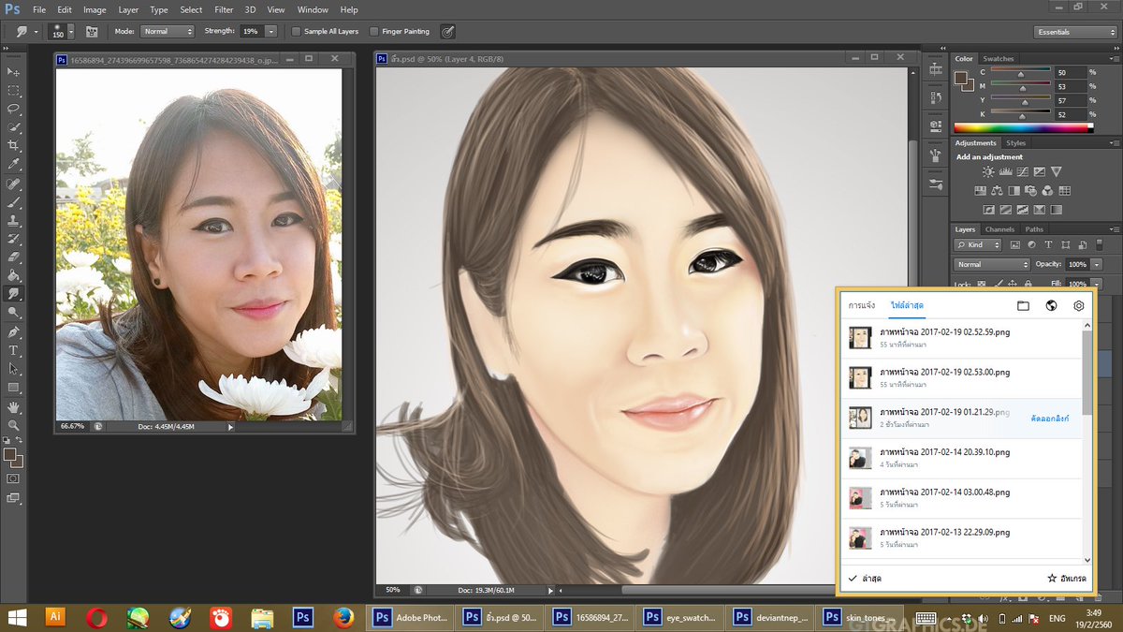Add a Curves adjustment
Viewport: 1123px width, 632px height.
1023,172
